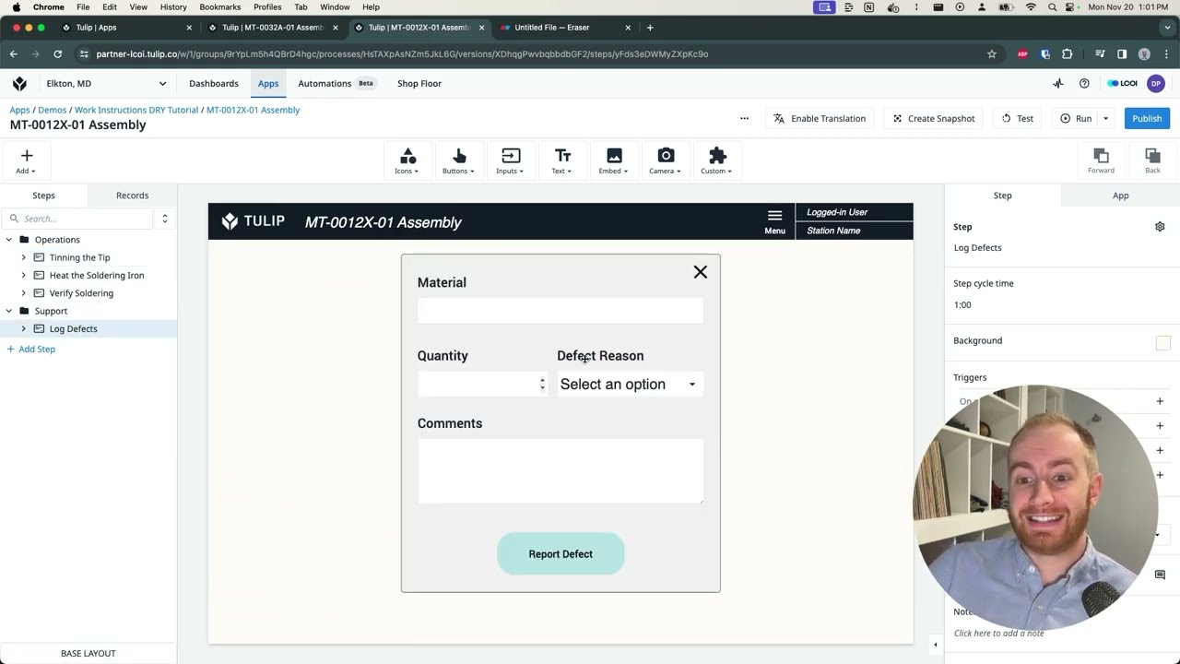Open the Embed widget menu
This screenshot has width=1180, height=664.
tap(614, 160)
